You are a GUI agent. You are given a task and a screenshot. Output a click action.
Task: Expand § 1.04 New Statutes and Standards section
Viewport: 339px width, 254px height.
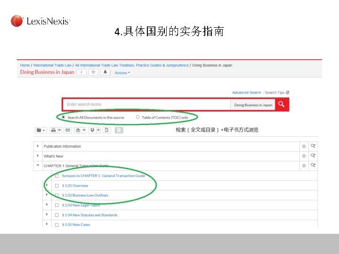click(47, 214)
